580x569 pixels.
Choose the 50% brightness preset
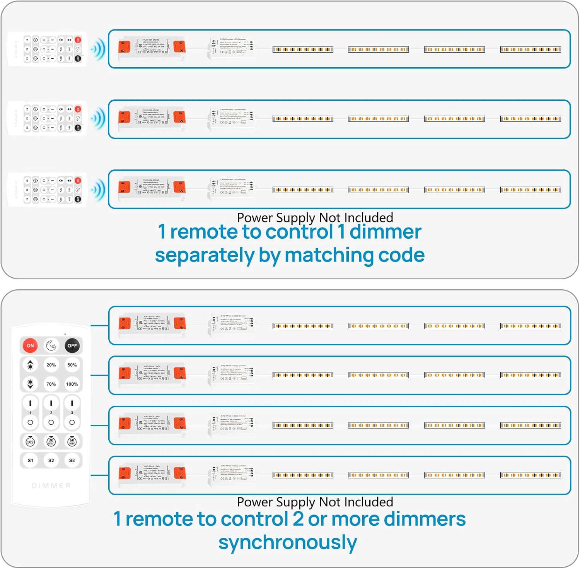(x=72, y=365)
